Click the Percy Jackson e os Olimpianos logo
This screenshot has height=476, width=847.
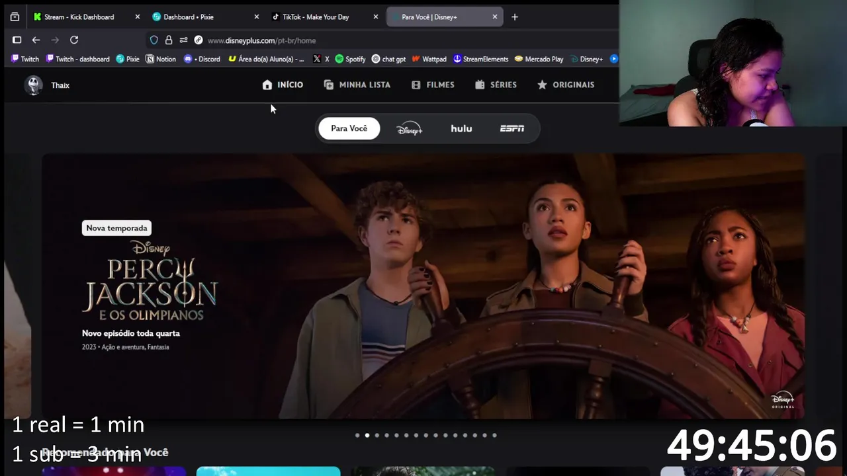pos(150,281)
